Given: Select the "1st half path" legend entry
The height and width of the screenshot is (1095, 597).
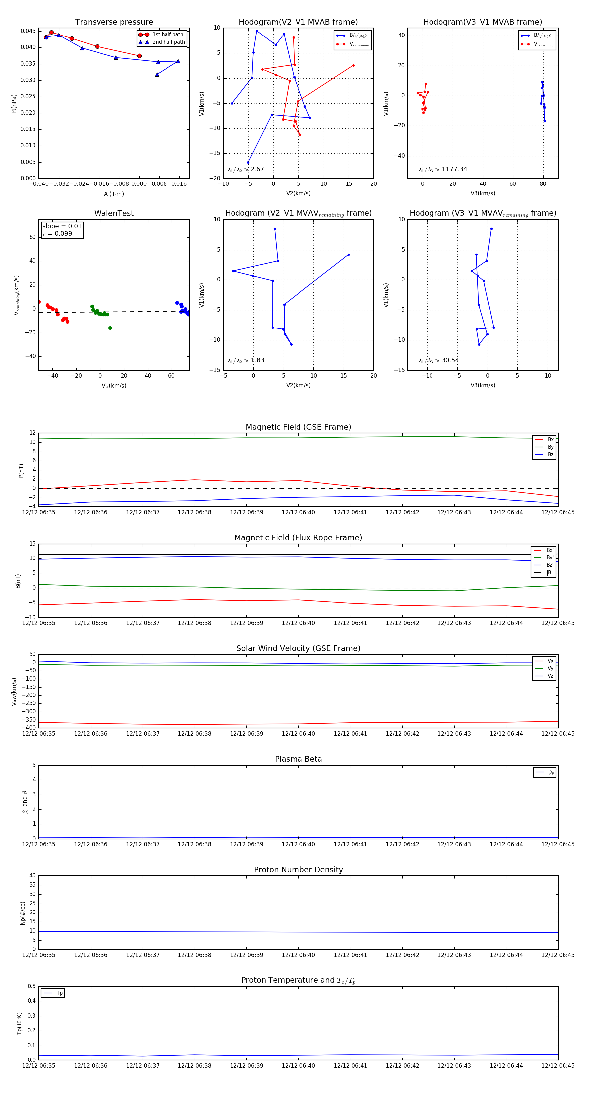Looking at the screenshot, I should pyautogui.click(x=162, y=35).
